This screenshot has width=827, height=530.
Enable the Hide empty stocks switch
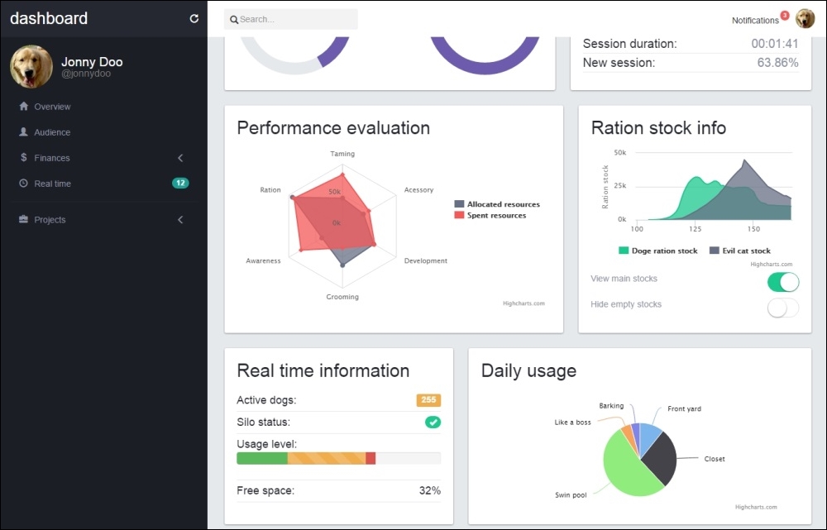pos(782,308)
